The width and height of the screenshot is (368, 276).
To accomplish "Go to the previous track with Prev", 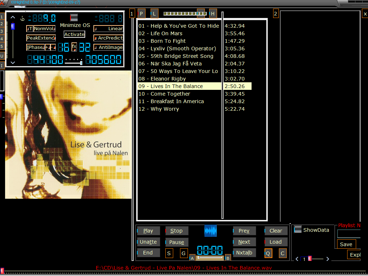I will click(244, 231).
